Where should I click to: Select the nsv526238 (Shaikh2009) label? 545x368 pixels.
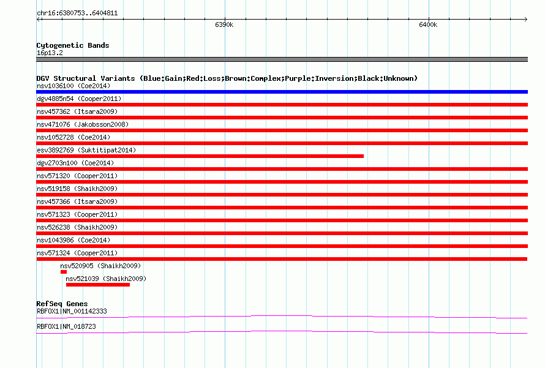(77, 227)
